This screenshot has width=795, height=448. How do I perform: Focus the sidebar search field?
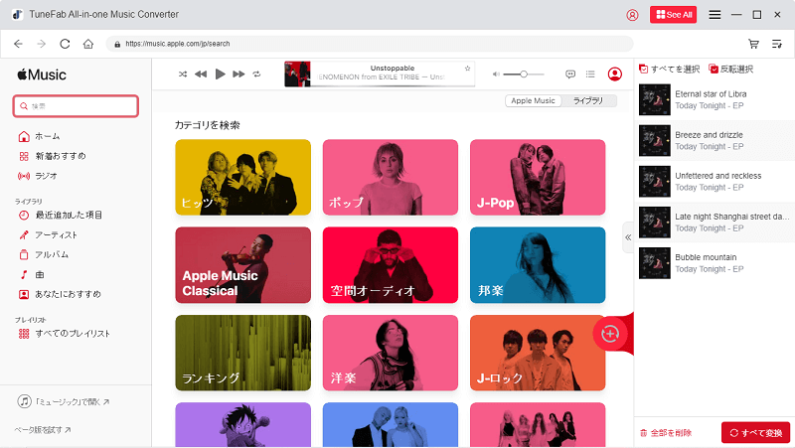(x=76, y=106)
